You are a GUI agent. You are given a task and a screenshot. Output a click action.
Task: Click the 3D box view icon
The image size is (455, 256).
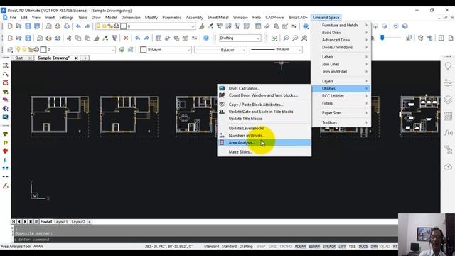(420, 38)
